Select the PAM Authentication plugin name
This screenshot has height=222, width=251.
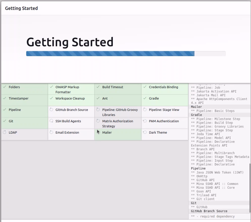click(164, 121)
